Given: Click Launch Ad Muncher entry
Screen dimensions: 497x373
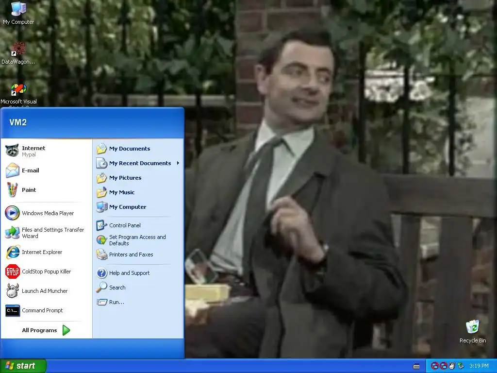Looking at the screenshot, I should point(46,291).
